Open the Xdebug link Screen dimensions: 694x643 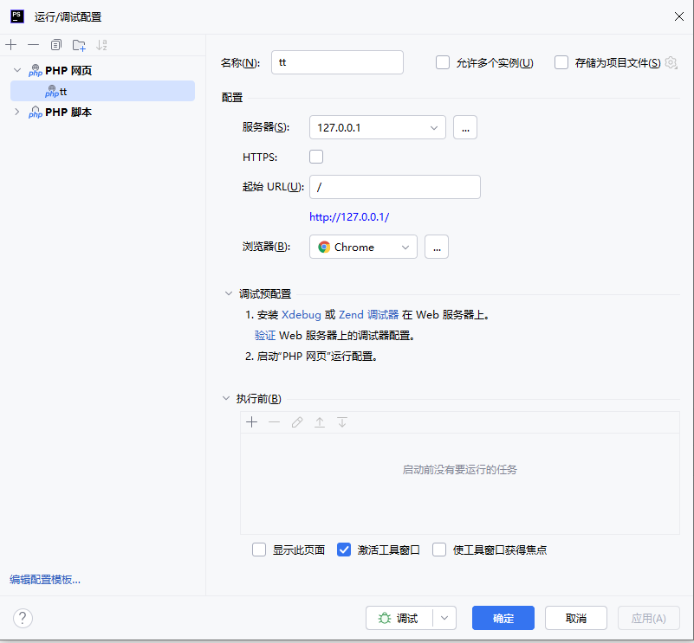tap(301, 314)
